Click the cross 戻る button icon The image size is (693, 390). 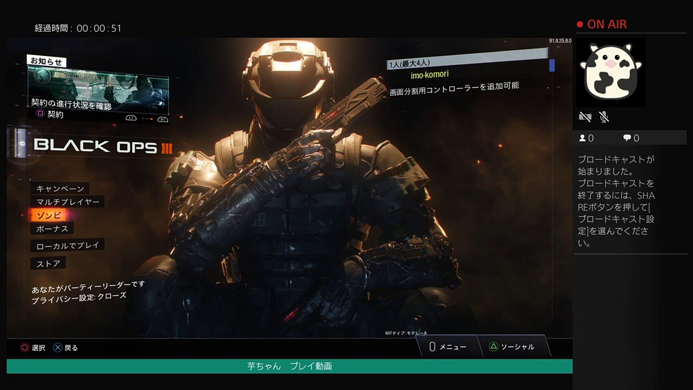point(58,347)
